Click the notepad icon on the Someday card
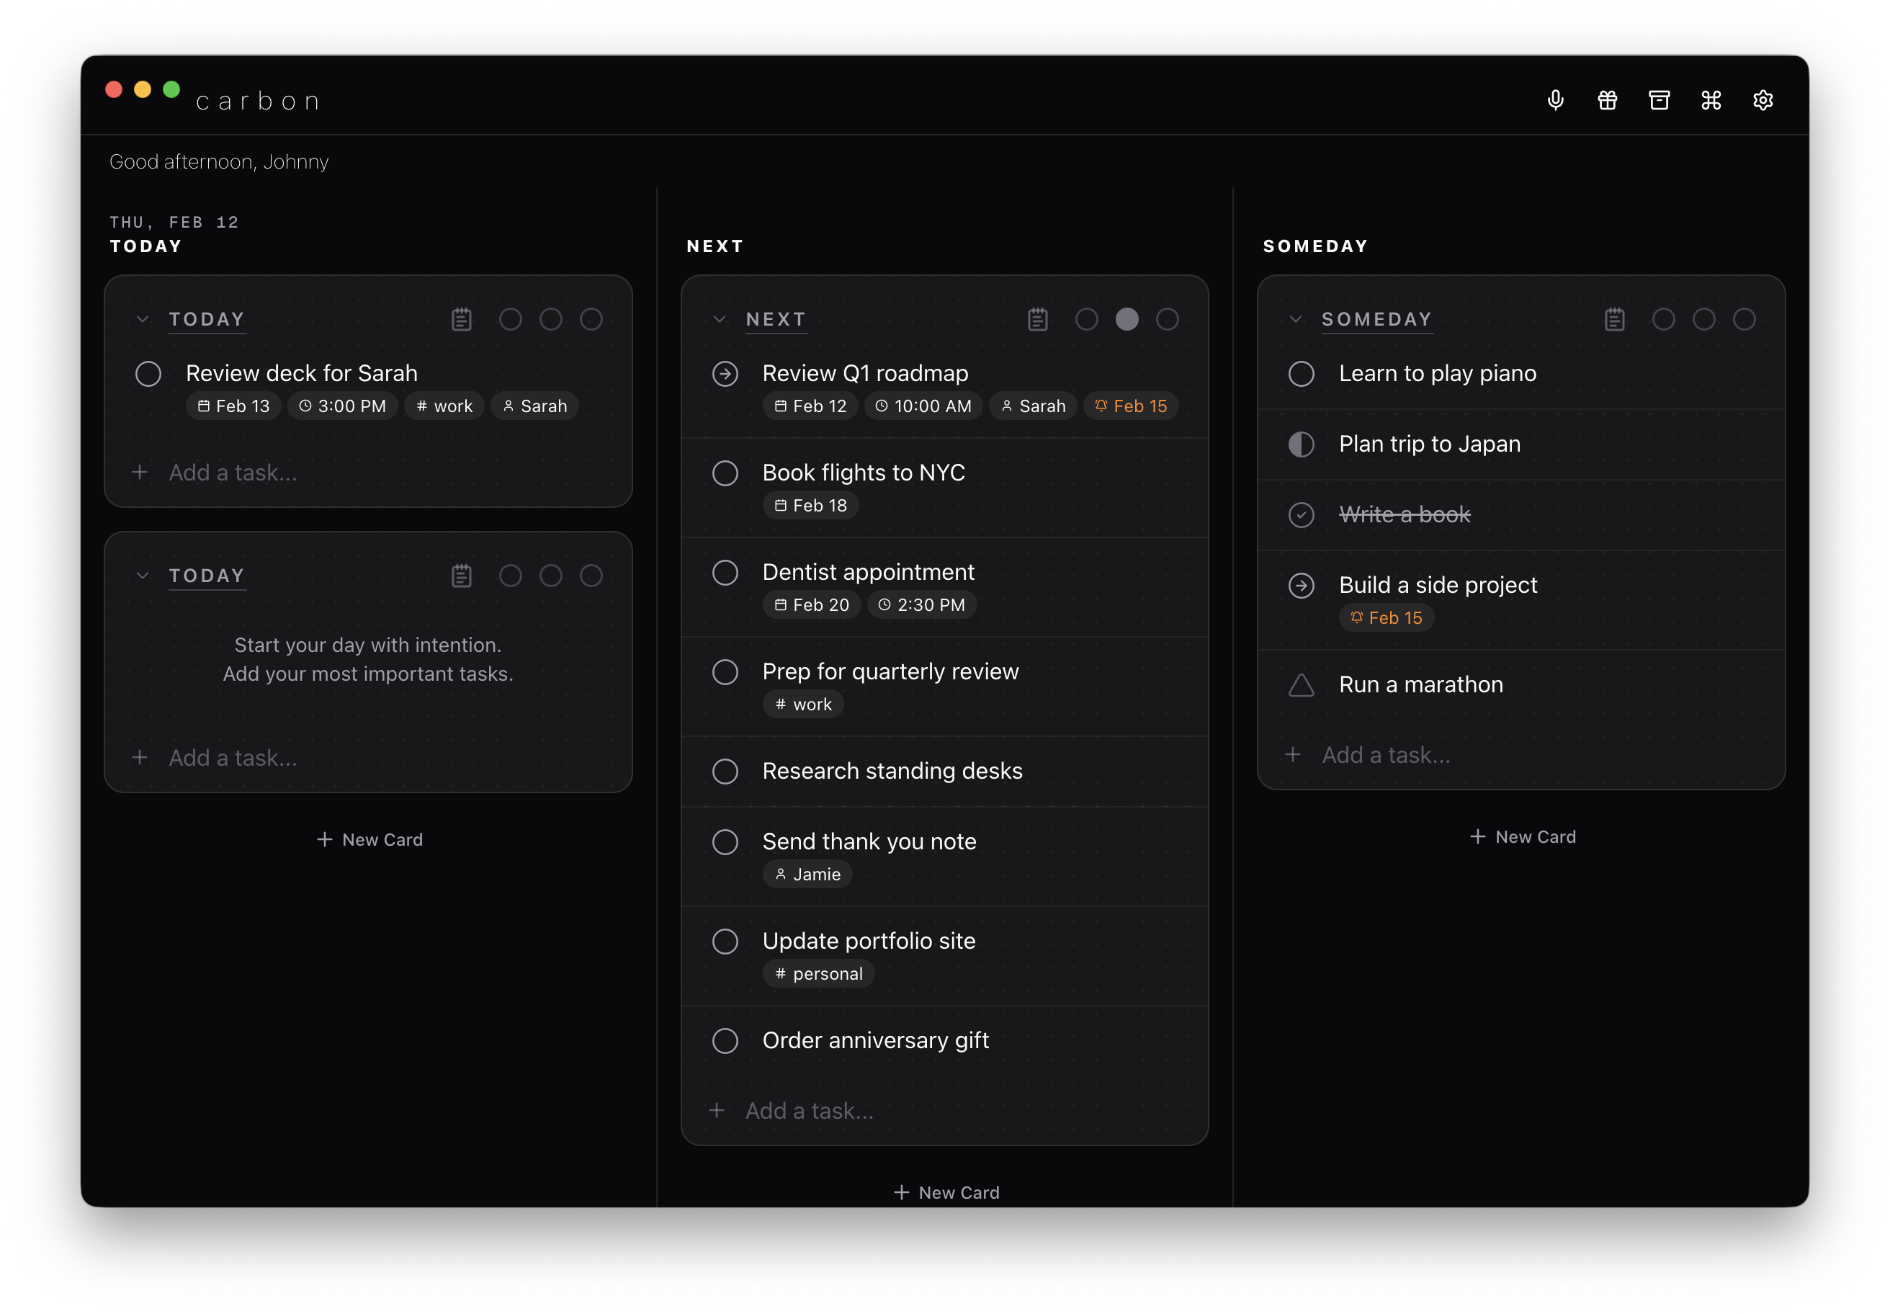This screenshot has width=1890, height=1314. click(x=1615, y=319)
